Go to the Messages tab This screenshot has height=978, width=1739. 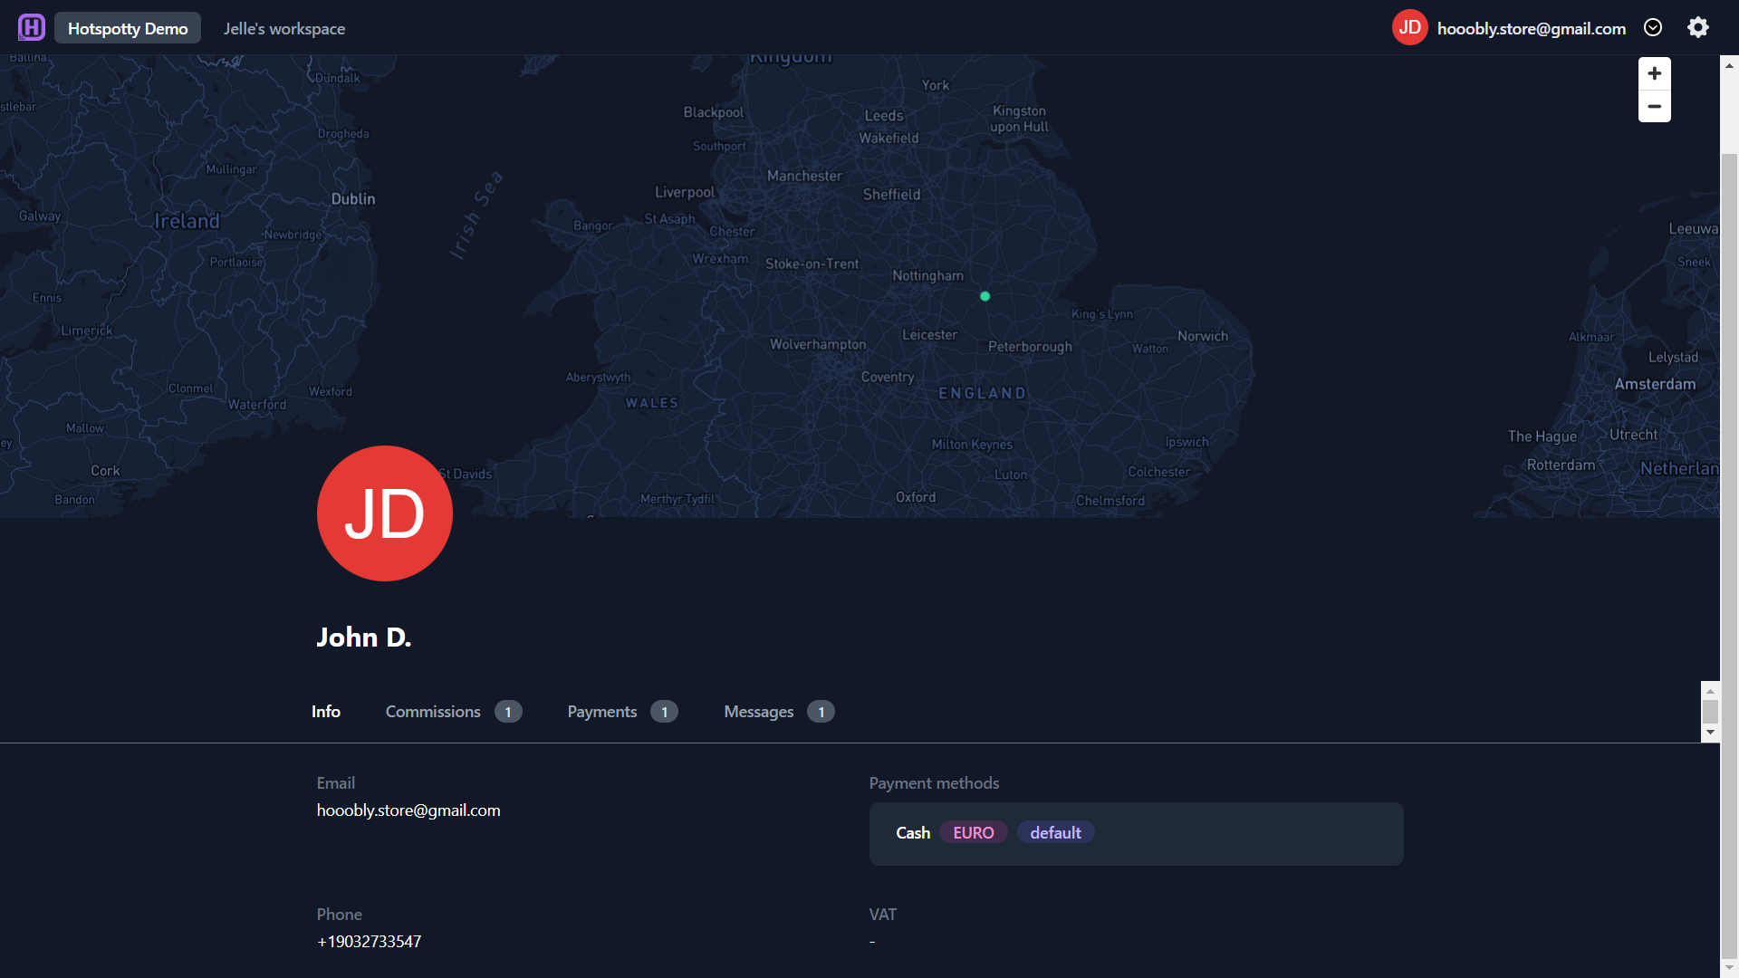click(779, 712)
